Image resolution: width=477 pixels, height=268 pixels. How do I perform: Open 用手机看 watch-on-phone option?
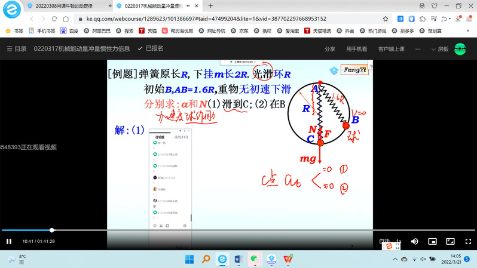(356, 49)
